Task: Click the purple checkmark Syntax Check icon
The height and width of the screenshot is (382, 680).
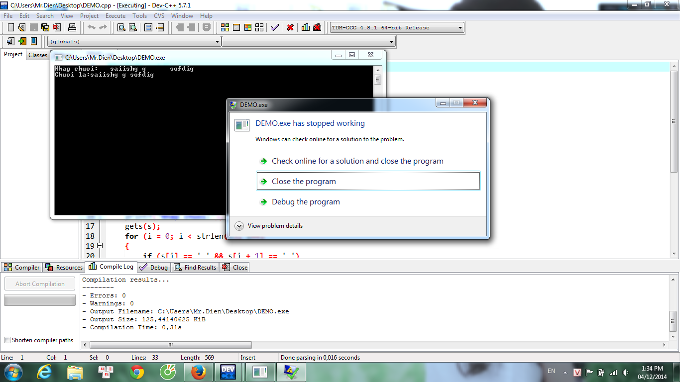Action: (274, 27)
